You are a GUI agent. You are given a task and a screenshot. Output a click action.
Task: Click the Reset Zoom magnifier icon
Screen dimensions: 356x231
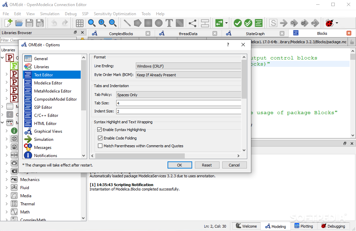[x=92, y=23]
